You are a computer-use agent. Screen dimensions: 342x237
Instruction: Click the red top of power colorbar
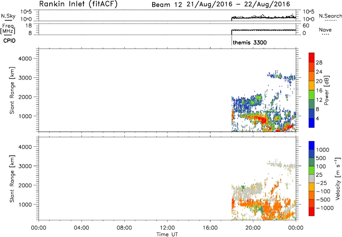point(312,57)
